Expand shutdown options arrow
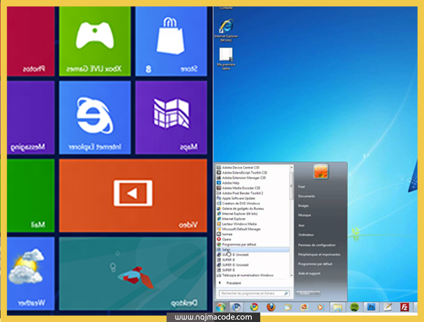 pos(318,293)
